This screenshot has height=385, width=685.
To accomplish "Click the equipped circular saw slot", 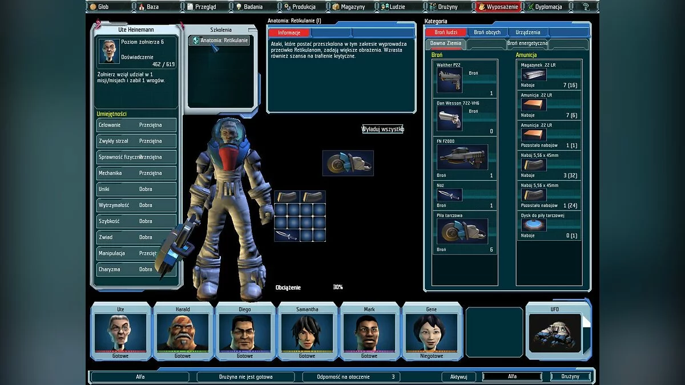I will [348, 163].
